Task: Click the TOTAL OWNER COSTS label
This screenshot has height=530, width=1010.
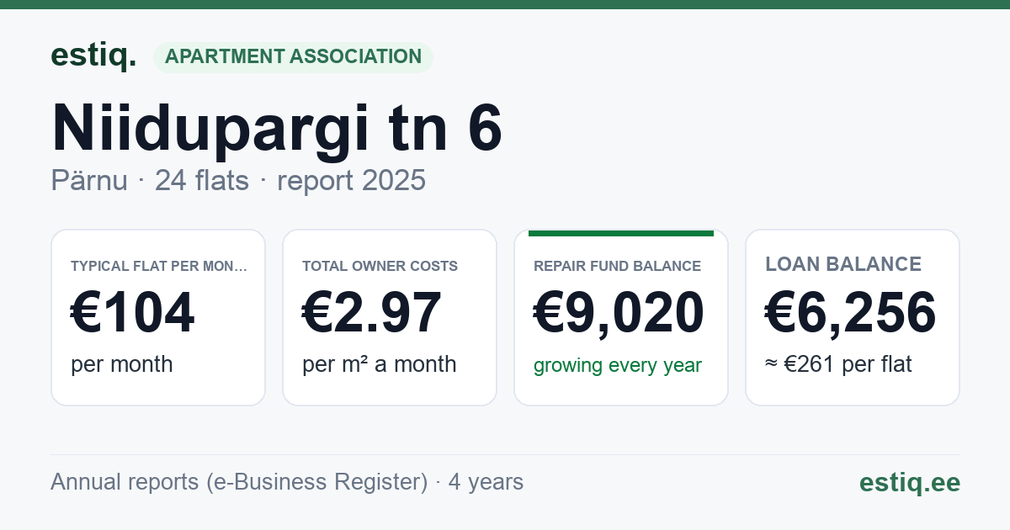Action: 380,266
